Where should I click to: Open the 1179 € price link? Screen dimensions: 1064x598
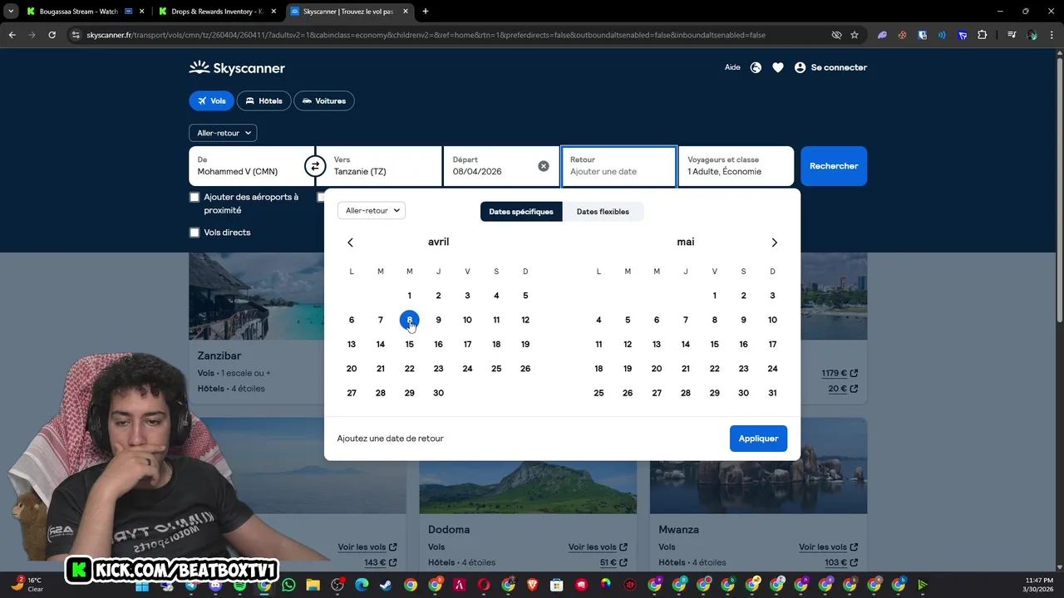click(840, 373)
